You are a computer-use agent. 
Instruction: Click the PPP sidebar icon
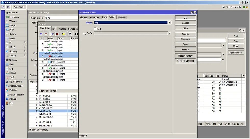(x=7, y=30)
